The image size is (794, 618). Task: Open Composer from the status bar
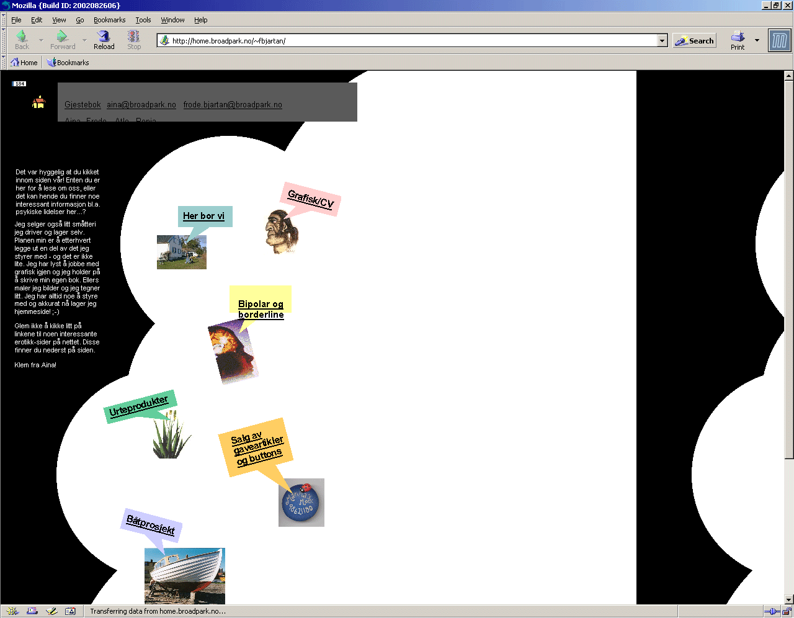(x=51, y=611)
